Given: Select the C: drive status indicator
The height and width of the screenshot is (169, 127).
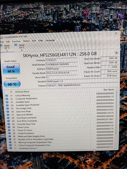Looking at the screenshot, I should click(x=5, y=48).
